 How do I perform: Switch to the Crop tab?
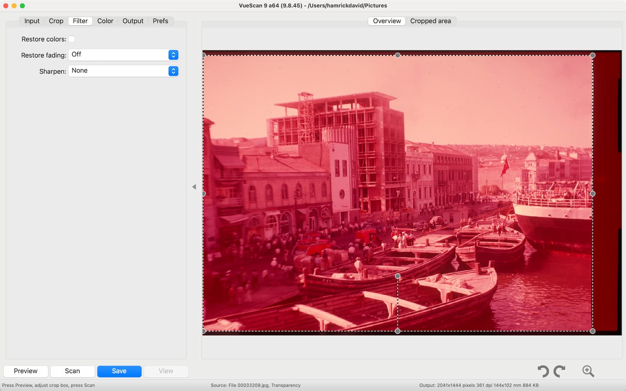point(56,21)
